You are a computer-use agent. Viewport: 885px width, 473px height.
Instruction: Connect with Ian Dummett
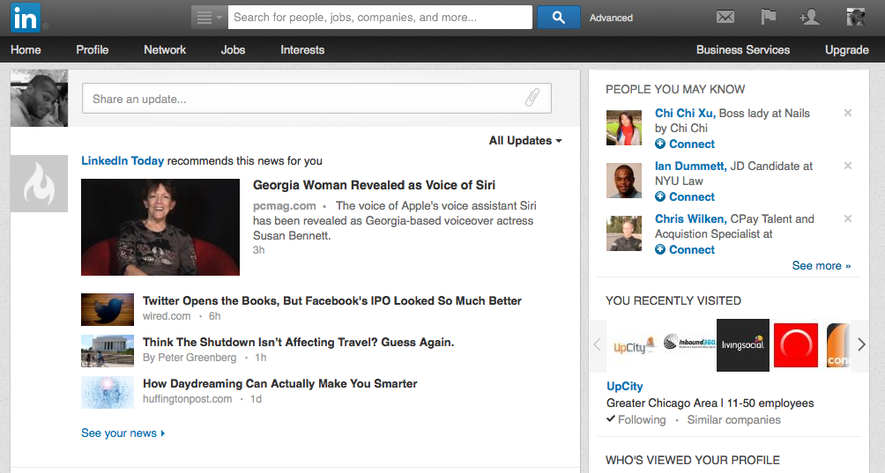685,196
